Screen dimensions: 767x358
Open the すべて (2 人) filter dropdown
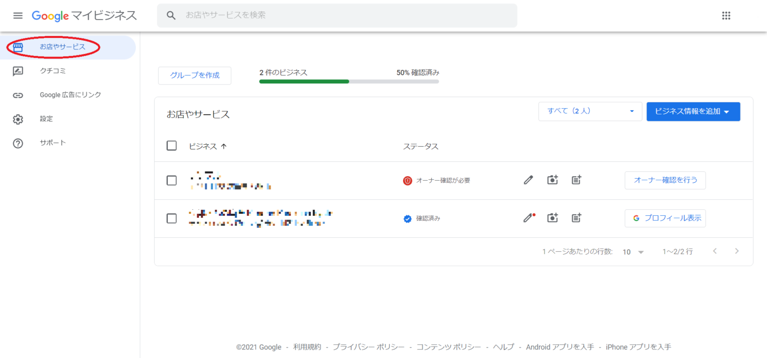(590, 111)
